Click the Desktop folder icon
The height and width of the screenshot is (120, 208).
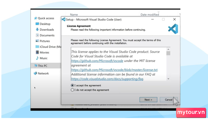pyautogui.click(x=37, y=24)
